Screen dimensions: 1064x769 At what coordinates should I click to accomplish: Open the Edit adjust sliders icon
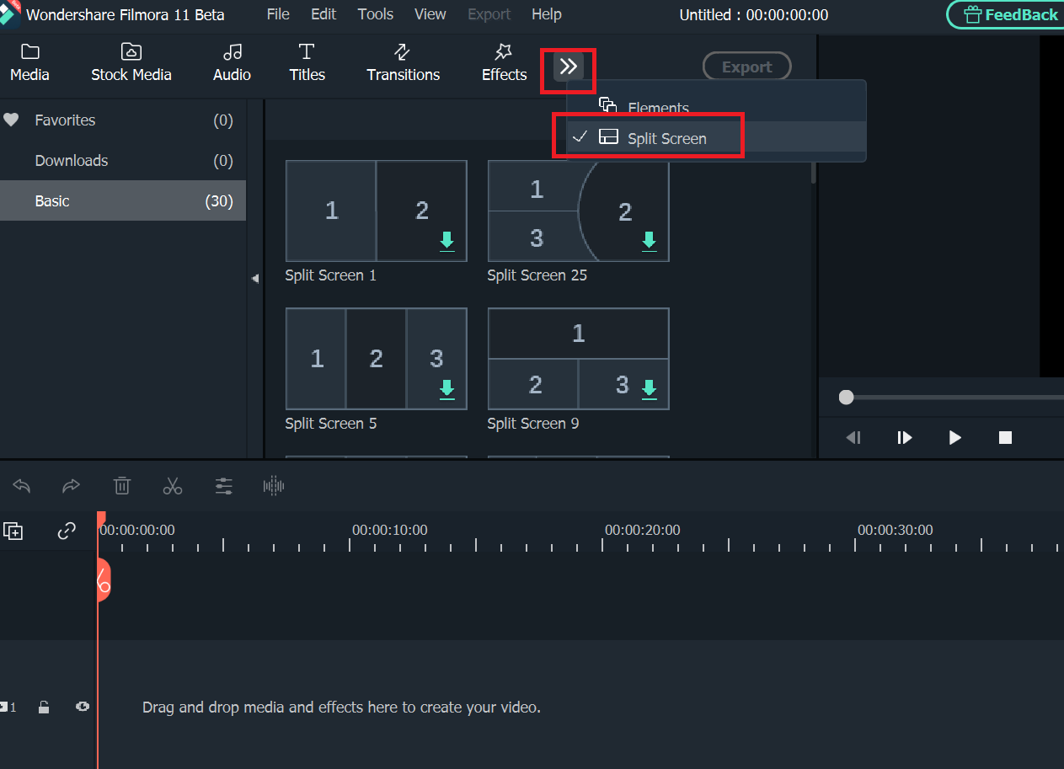[x=223, y=486]
